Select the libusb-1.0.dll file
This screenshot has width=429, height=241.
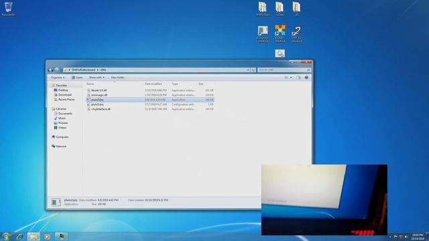click(150, 90)
